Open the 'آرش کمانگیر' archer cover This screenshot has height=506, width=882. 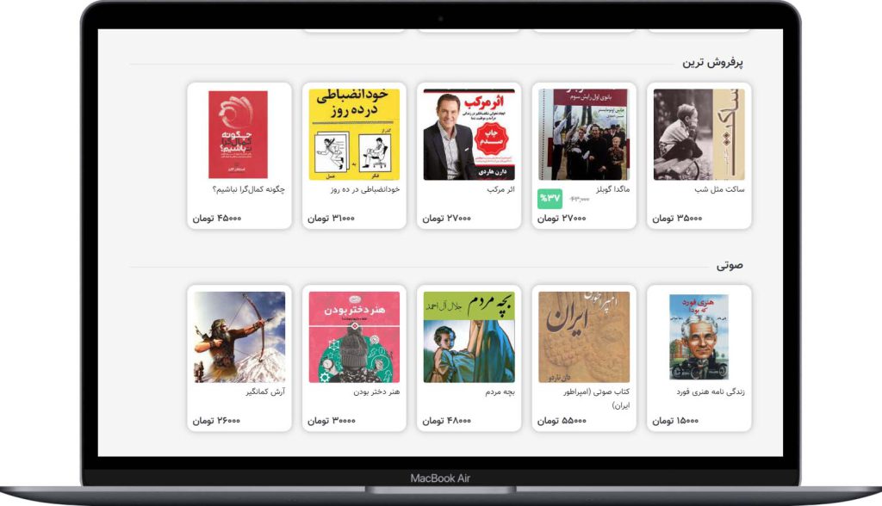(239, 336)
